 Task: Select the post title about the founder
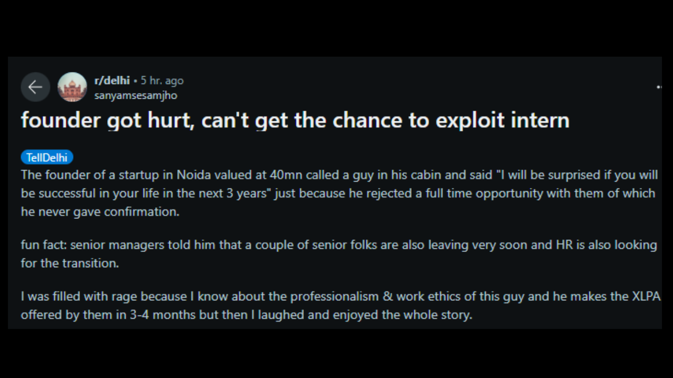294,120
